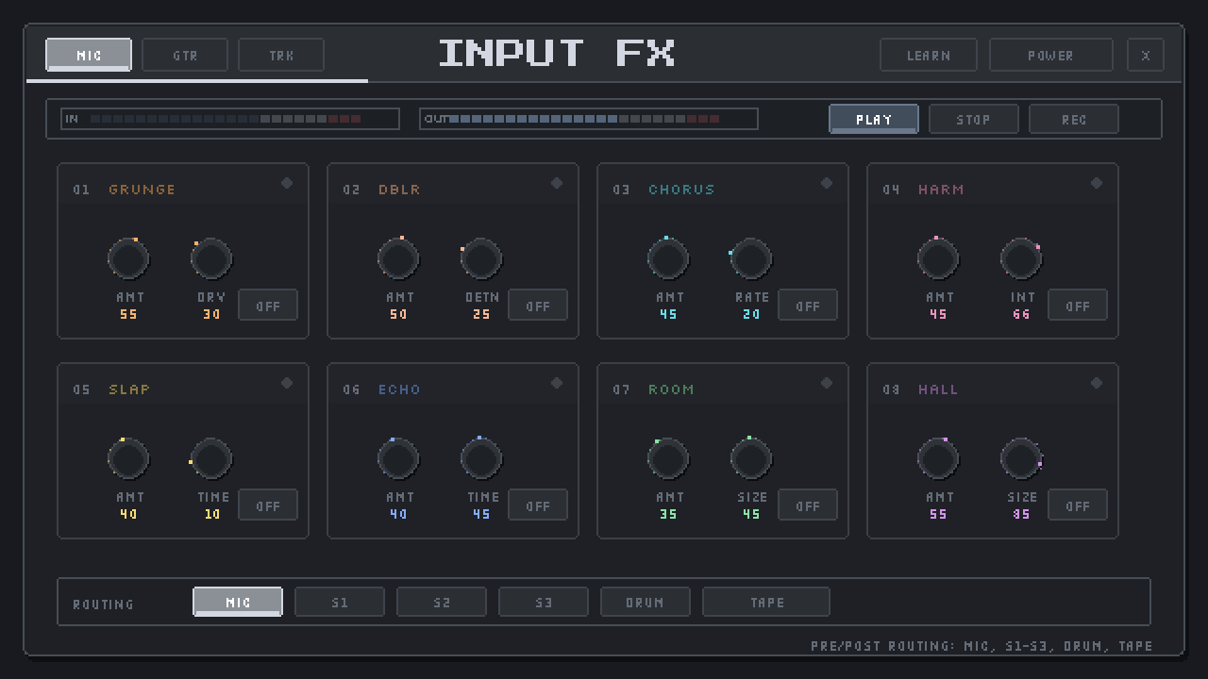Close the Input FX window with X
Viewport: 1208px width, 679px height.
click(1146, 55)
